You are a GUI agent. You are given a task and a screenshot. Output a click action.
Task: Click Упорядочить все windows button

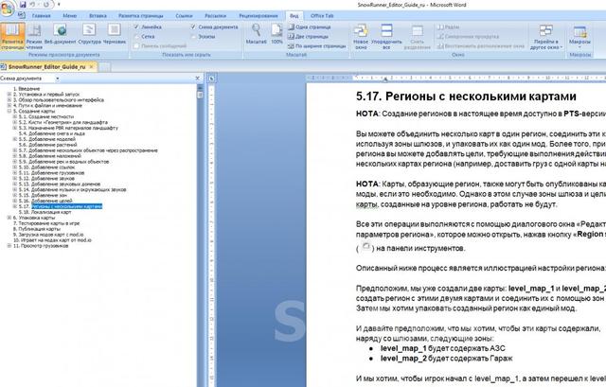(386, 36)
